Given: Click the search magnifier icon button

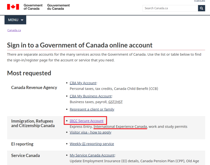Looking at the screenshot, I should tap(201, 8).
